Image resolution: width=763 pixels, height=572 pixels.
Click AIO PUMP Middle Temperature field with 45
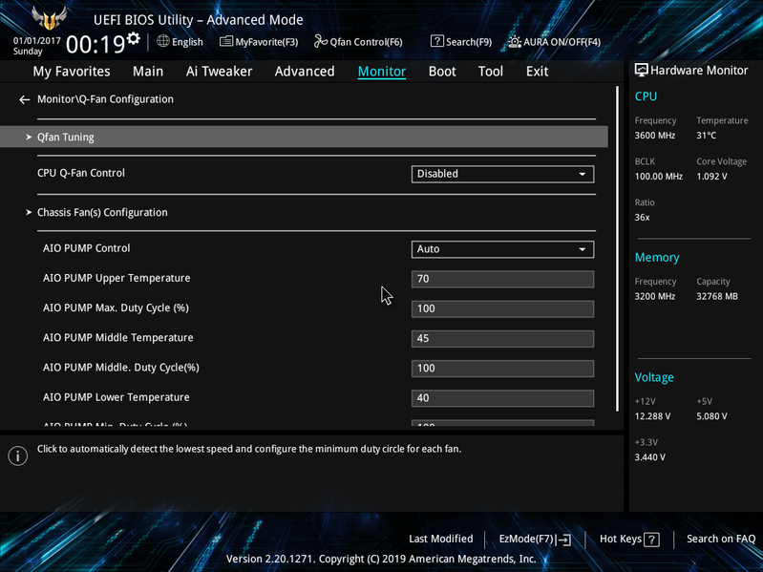(x=502, y=339)
